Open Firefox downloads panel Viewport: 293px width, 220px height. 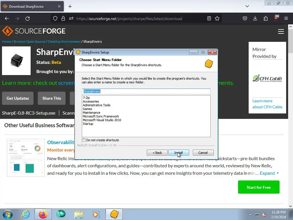pos(255,19)
